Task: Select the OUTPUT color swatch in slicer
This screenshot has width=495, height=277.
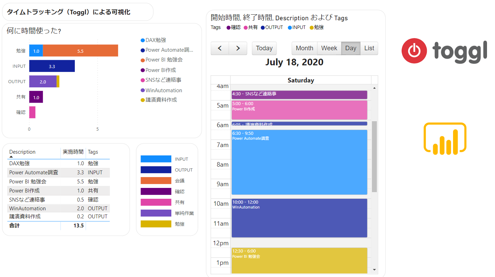Action: tap(156, 170)
